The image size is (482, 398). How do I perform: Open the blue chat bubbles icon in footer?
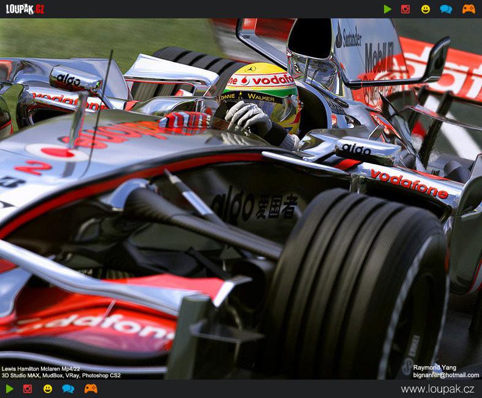68,389
